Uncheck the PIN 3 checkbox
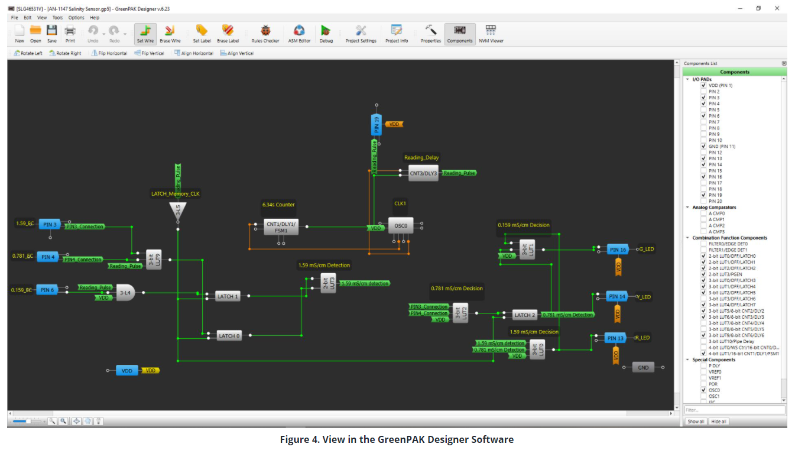This screenshot has height=450, width=795. (x=703, y=98)
